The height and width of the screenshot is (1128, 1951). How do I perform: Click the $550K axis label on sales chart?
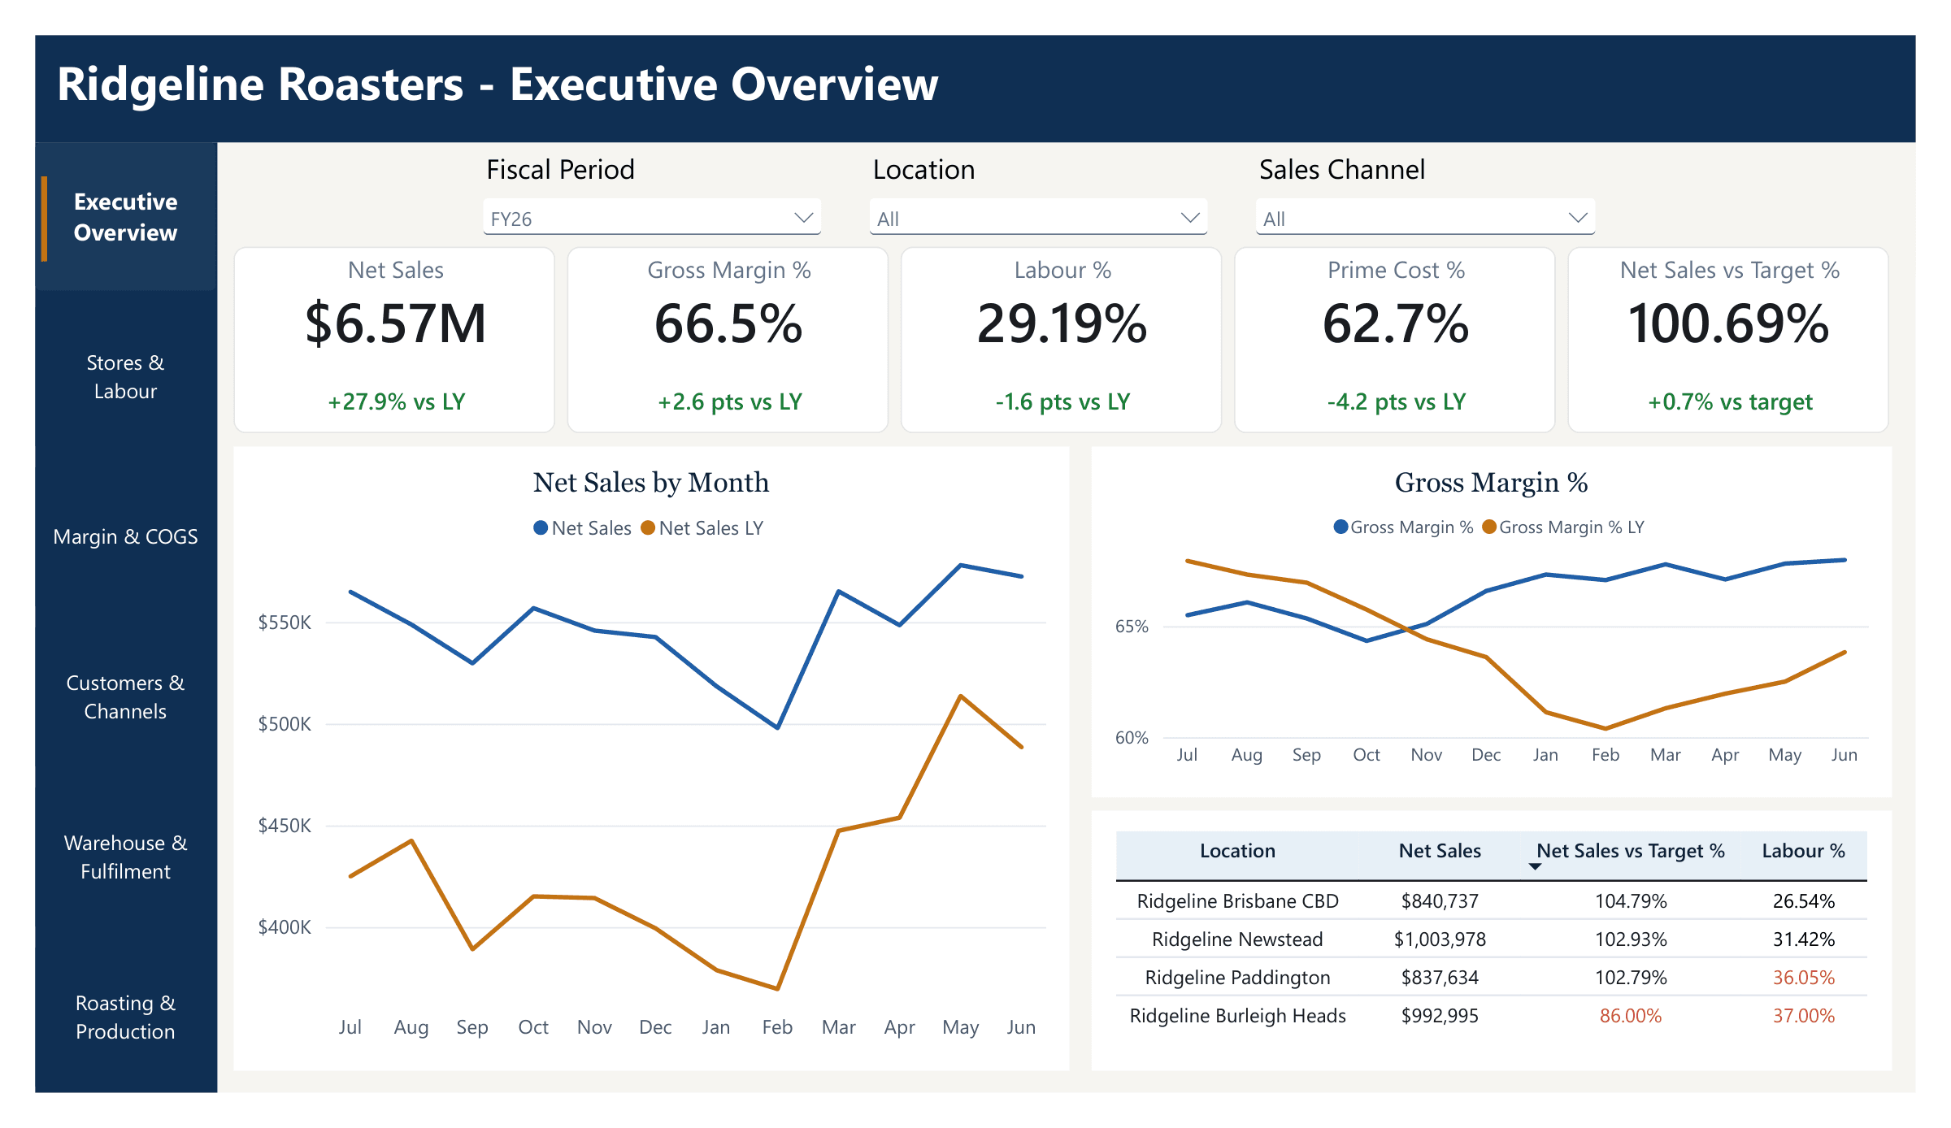click(x=284, y=623)
